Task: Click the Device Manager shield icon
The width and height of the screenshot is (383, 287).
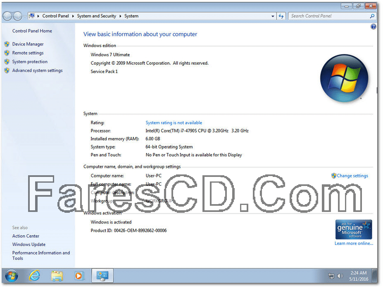Action: click(7, 44)
